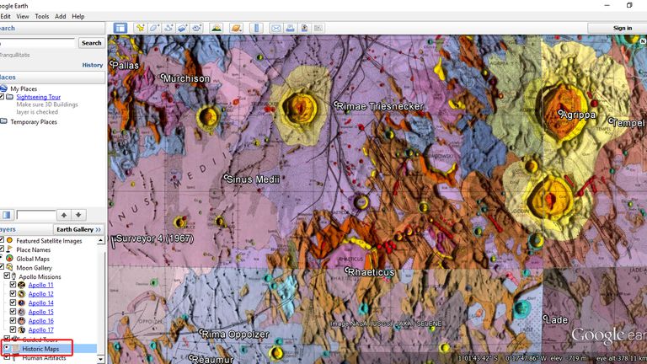647x364 pixels.
Task: Click the Email toolbar icon
Action: [x=275, y=28]
